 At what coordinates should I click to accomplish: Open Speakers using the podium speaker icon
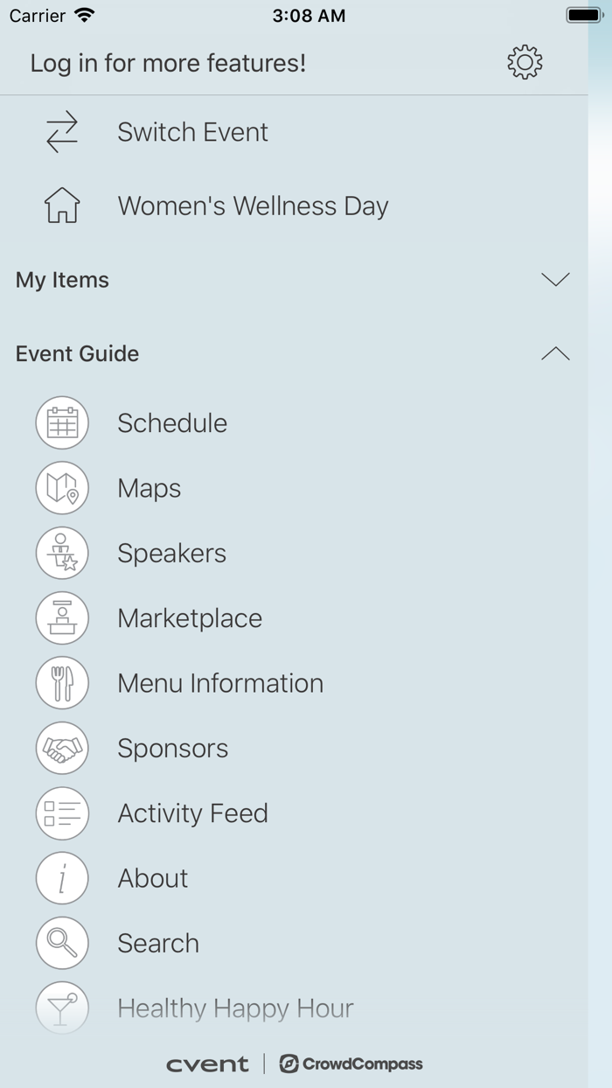pos(62,553)
